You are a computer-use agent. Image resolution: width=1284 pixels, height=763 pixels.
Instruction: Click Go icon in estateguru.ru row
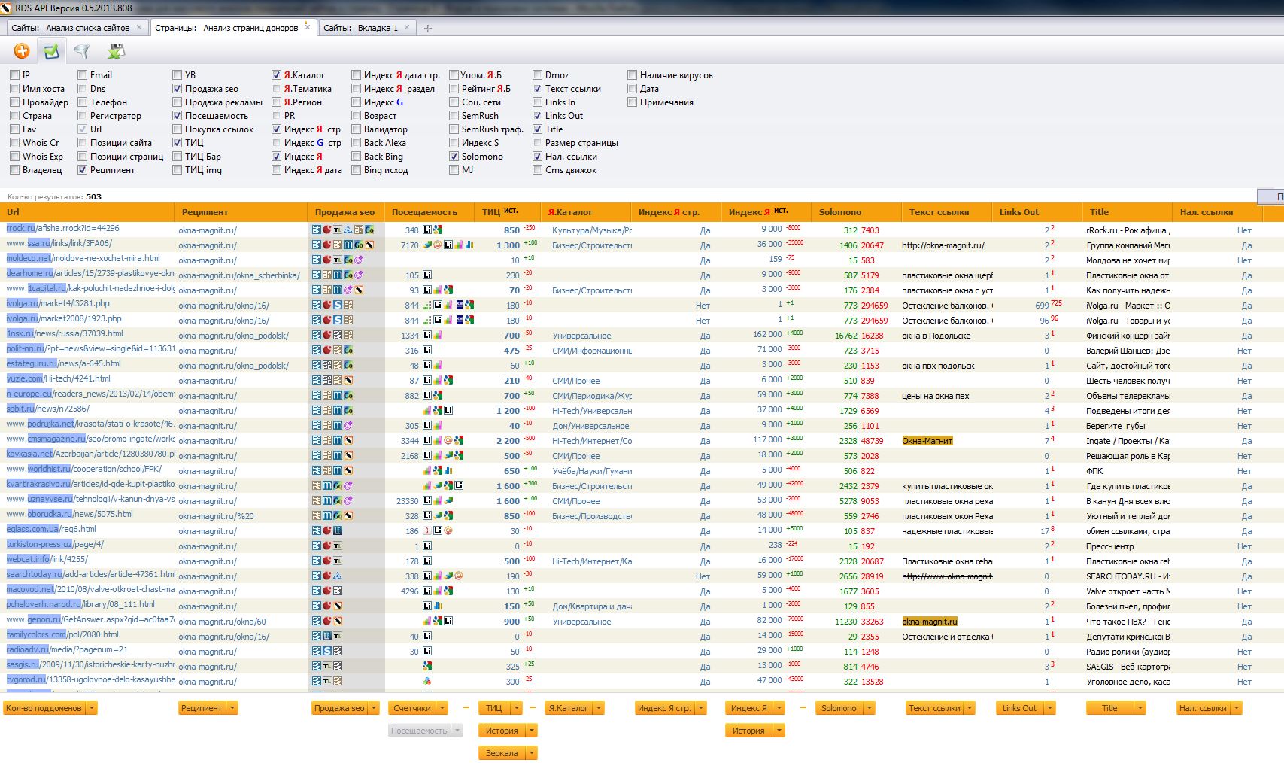348,365
